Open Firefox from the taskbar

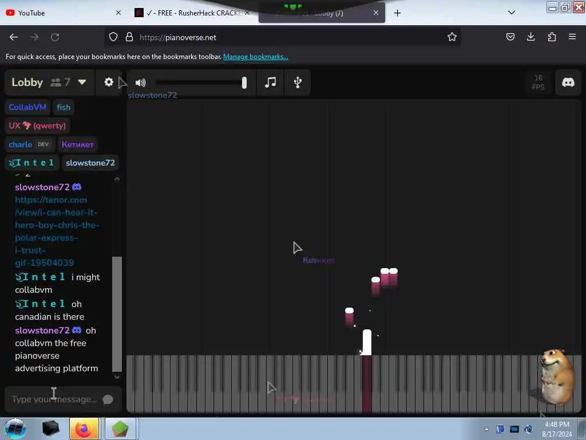click(x=84, y=429)
